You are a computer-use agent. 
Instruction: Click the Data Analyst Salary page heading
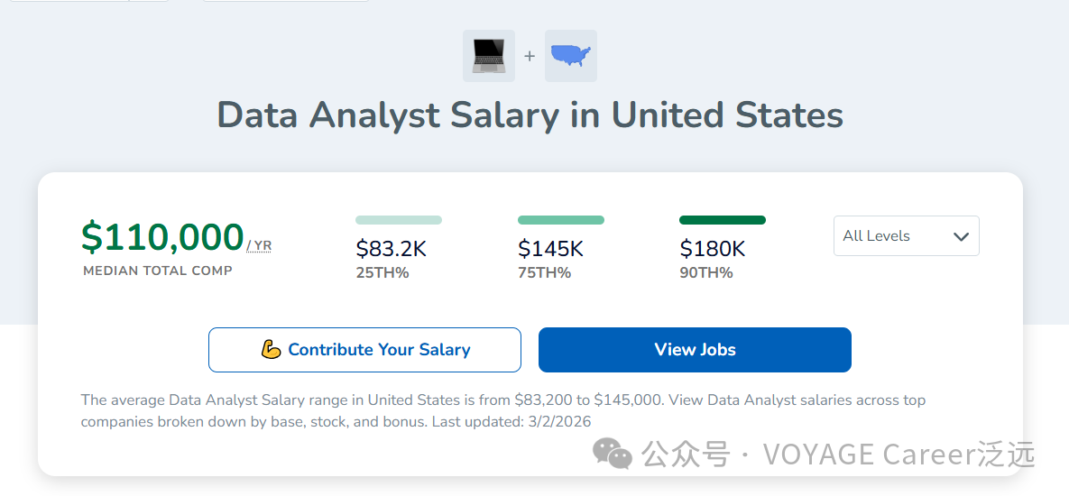[530, 115]
